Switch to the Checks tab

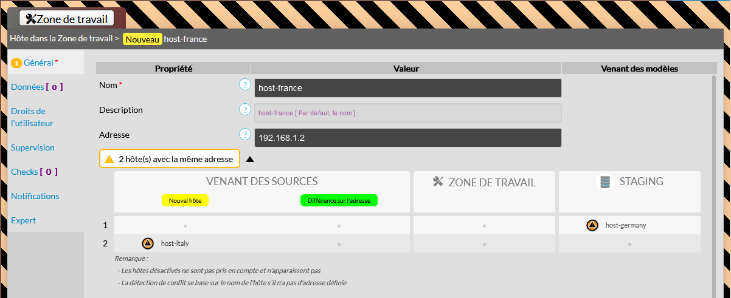click(x=46, y=172)
